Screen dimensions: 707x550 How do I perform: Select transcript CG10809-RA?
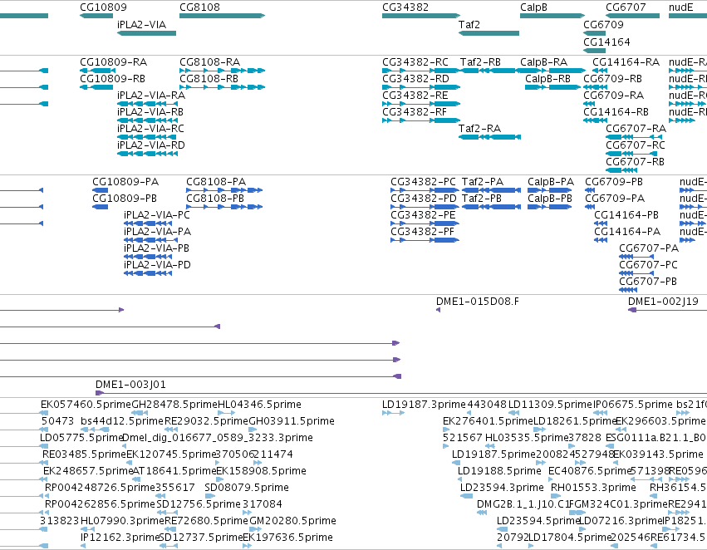click(x=114, y=61)
